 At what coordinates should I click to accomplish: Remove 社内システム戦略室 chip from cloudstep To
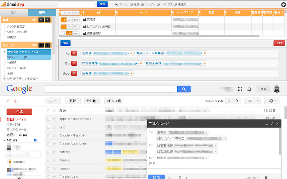pyautogui.click(x=205, y=53)
